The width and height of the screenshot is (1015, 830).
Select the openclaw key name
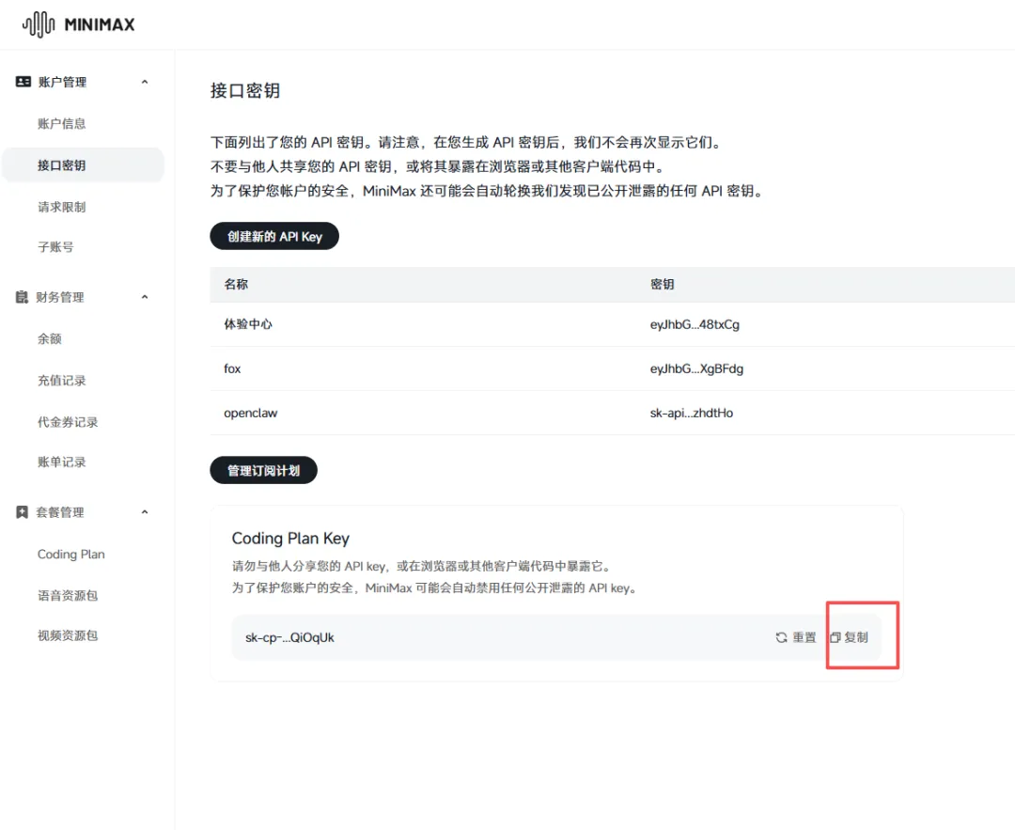tap(251, 413)
